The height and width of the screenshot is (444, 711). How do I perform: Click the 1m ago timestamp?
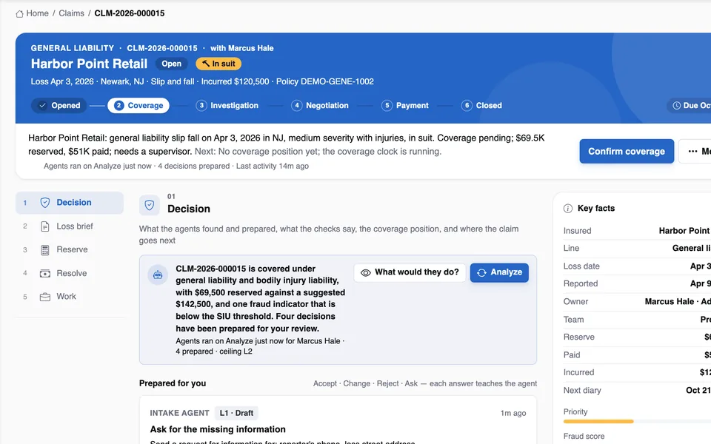coord(513,413)
